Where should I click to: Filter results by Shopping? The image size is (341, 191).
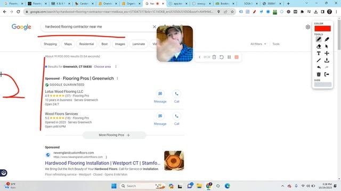pyautogui.click(x=50, y=44)
